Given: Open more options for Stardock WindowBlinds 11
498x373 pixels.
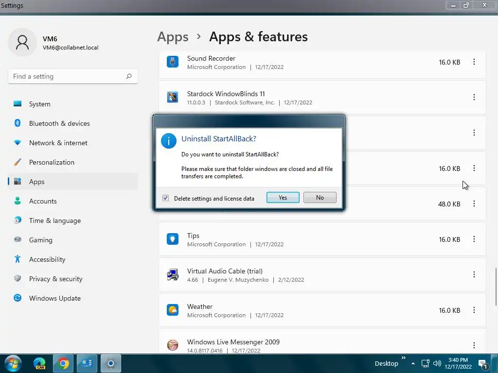Looking at the screenshot, I should coord(474,97).
